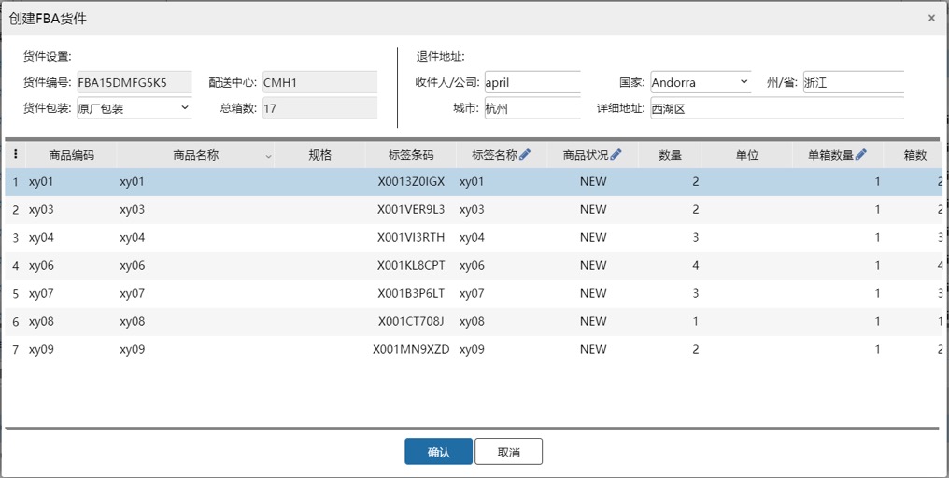Click quantity 3 in the xy07 row
Screen dimensions: 949x478
(x=696, y=293)
